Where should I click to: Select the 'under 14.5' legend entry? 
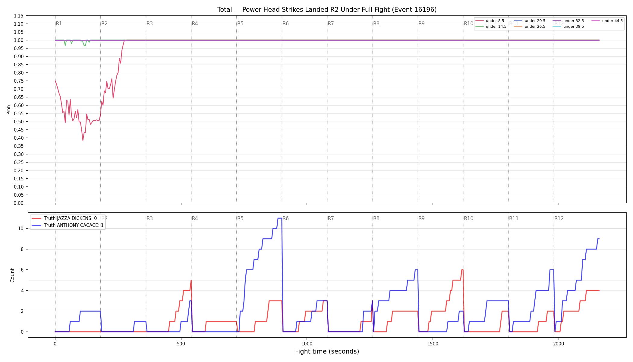point(491,27)
